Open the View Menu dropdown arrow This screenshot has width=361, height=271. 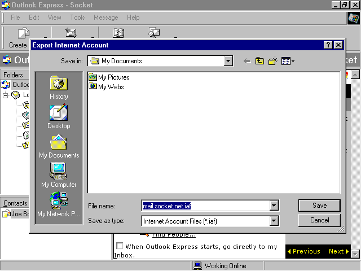293,62
